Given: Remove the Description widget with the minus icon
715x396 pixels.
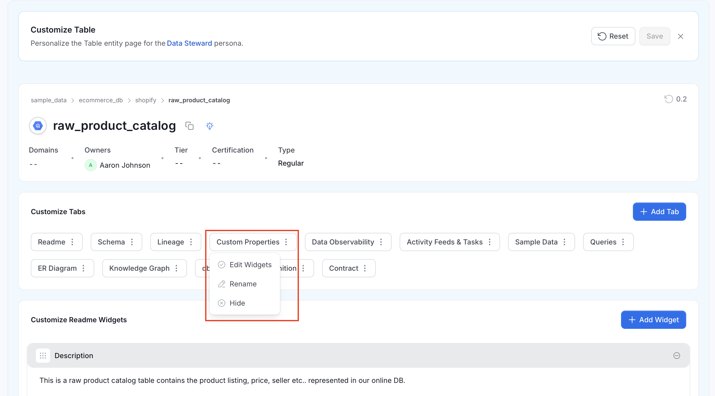Looking at the screenshot, I should click(676, 356).
